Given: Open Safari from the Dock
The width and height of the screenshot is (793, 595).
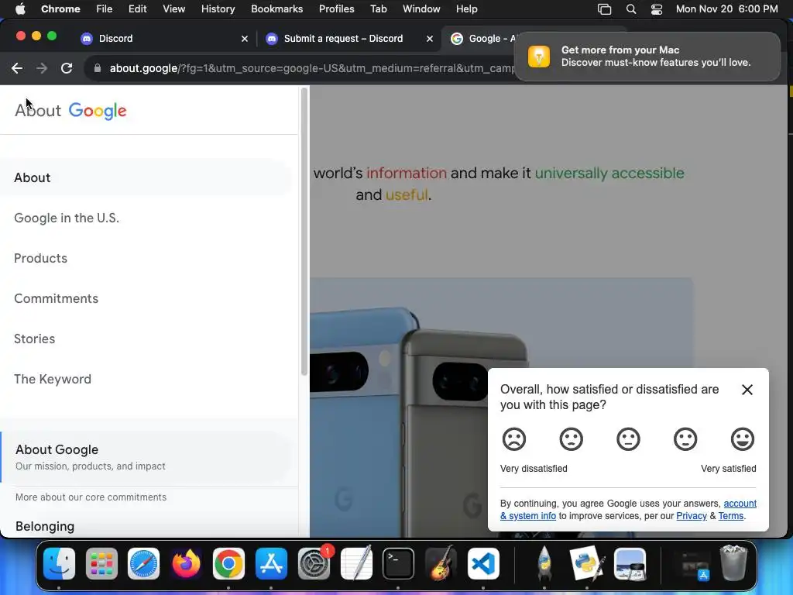Looking at the screenshot, I should click(143, 564).
